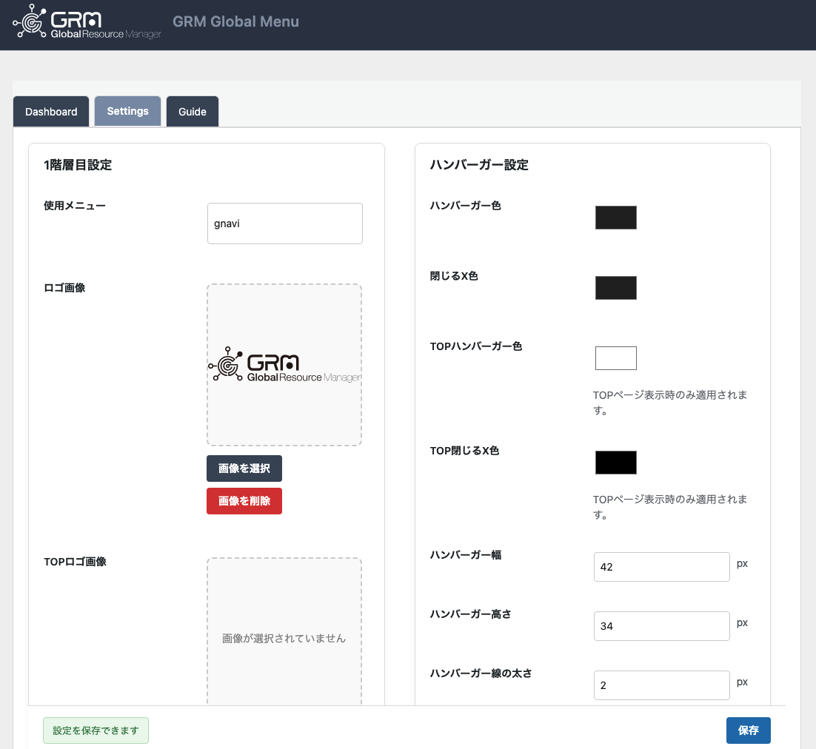The width and height of the screenshot is (816, 749).
Task: Click the 使用メニュー label
Action: pos(75,206)
